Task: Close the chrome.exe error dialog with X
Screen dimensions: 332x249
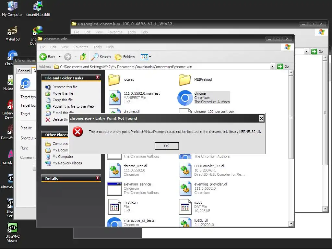Action: click(261, 118)
